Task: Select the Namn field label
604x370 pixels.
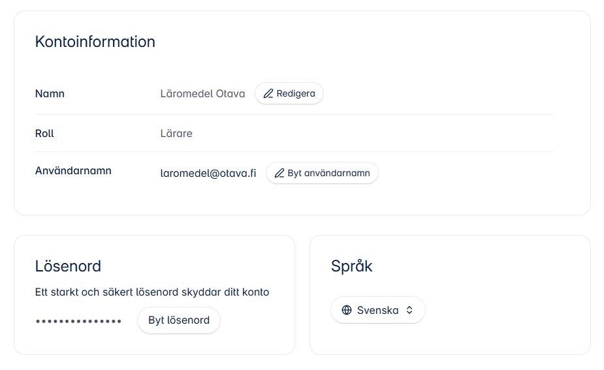Action: (50, 93)
